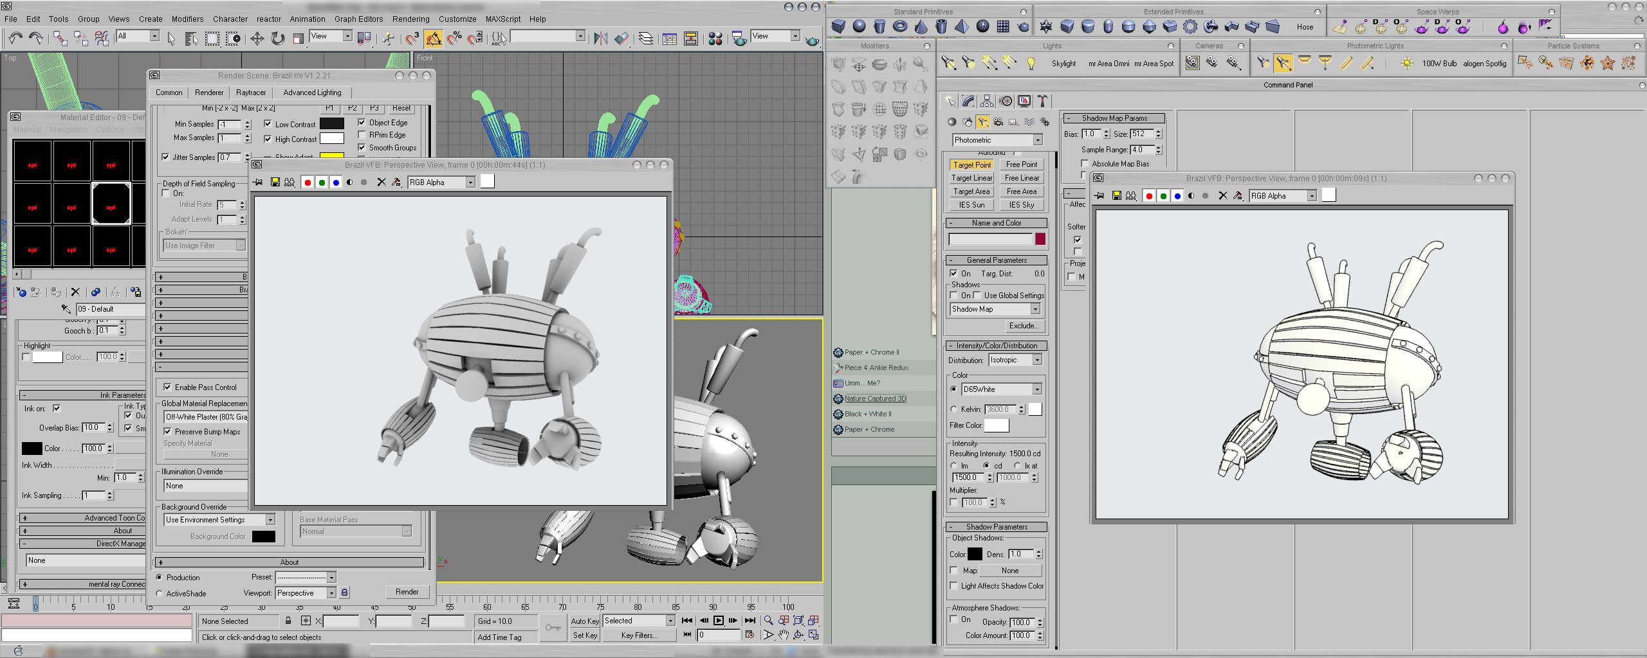This screenshot has width=1647, height=658.
Task: Click Go to End playback button
Action: (x=750, y=620)
